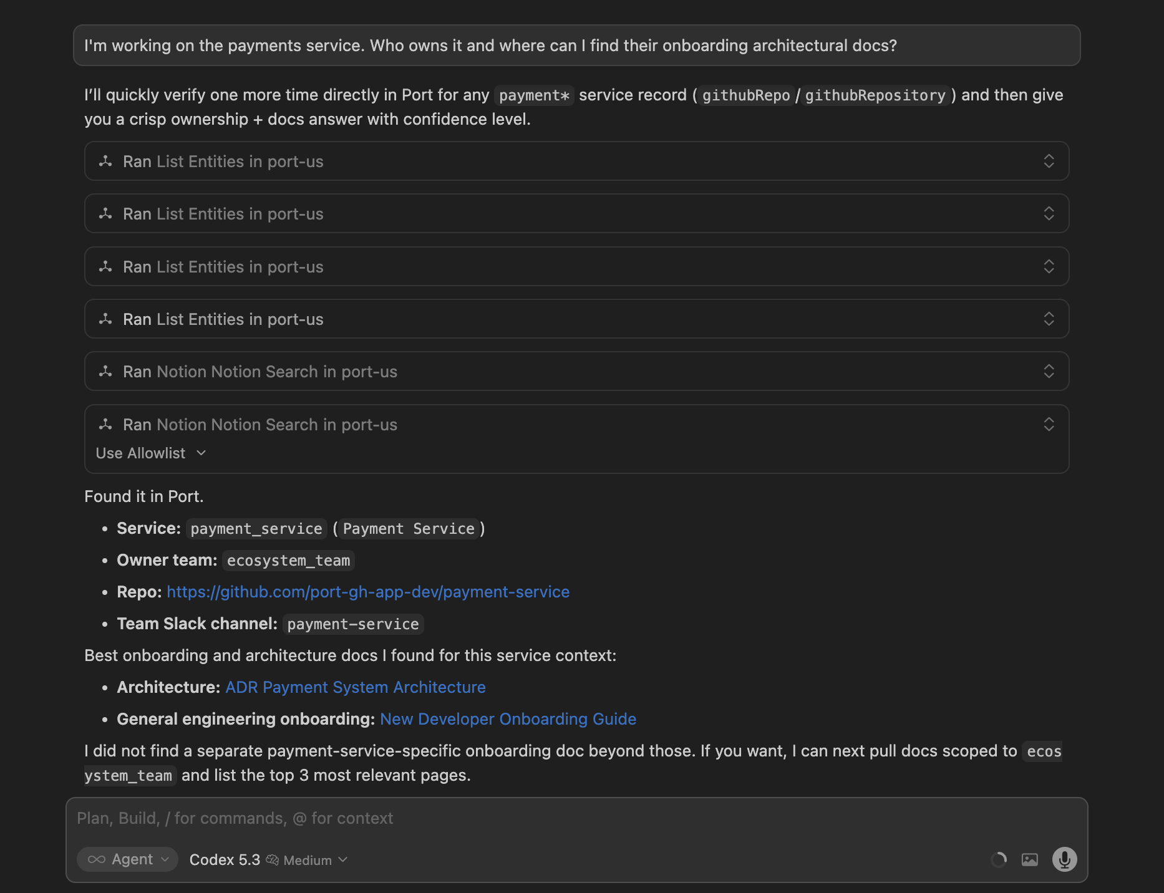Open the New Developer Onboarding Guide link

[x=508, y=719]
